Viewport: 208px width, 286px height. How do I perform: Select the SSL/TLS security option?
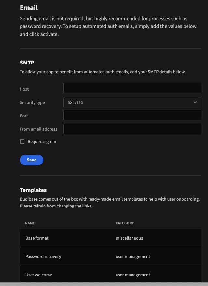[x=132, y=102]
